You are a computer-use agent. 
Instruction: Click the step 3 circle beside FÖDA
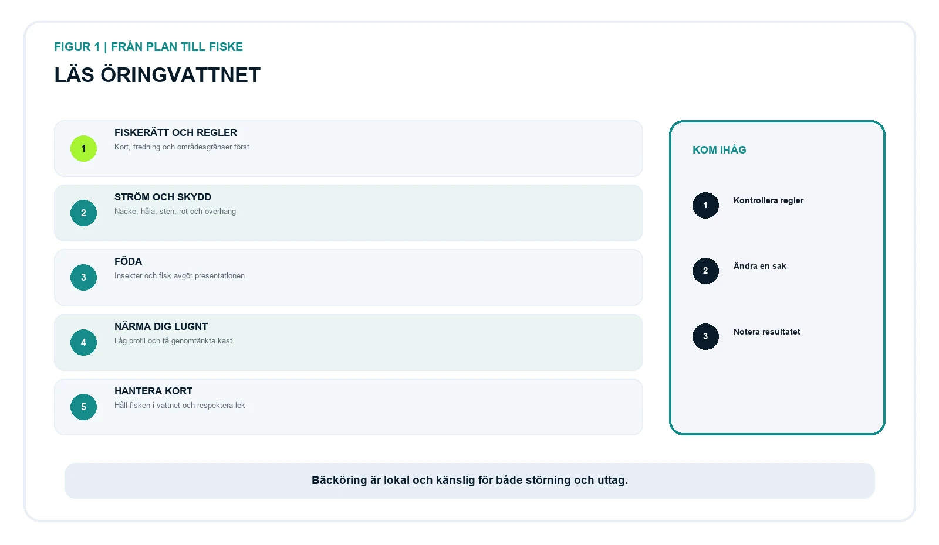(83, 277)
